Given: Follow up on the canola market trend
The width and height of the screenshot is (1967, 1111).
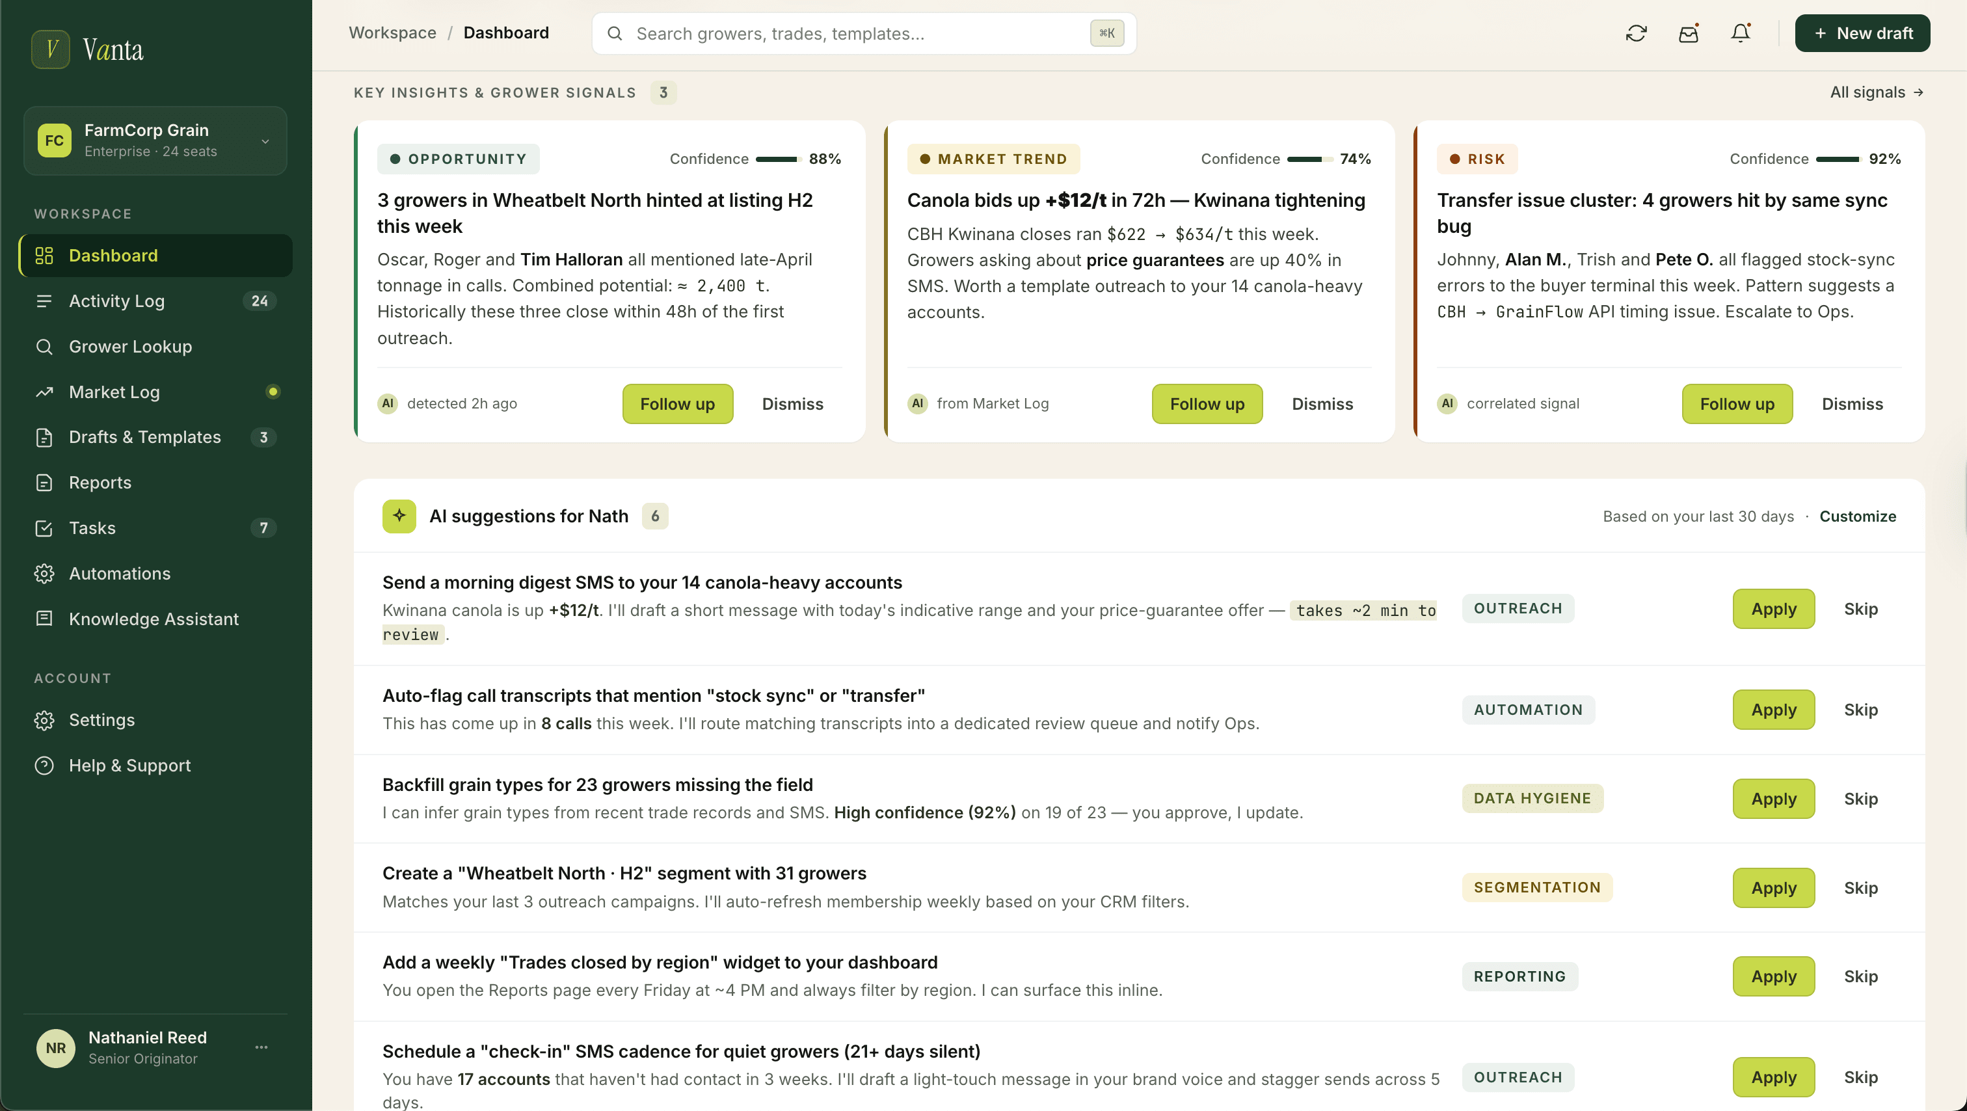Looking at the screenshot, I should pos(1207,404).
